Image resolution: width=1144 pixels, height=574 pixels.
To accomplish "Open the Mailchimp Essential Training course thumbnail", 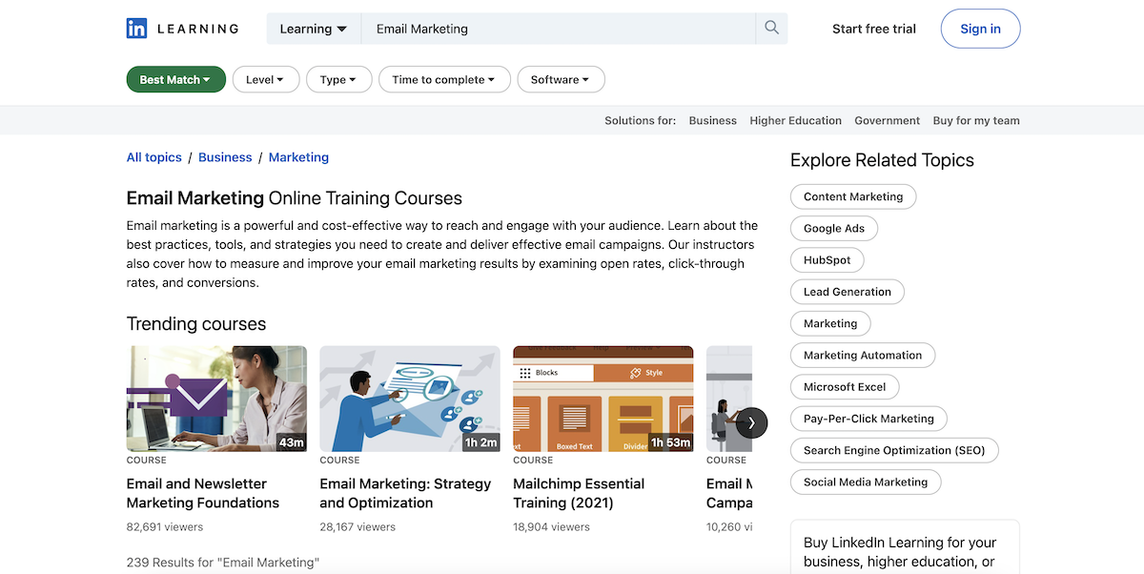I will (x=603, y=398).
